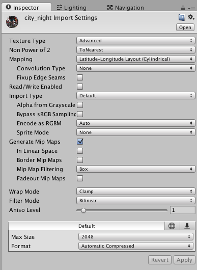Image resolution: width=197 pixels, height=270 pixels.
Task: Enable Read/Write Enabled checkbox
Action: click(x=80, y=87)
